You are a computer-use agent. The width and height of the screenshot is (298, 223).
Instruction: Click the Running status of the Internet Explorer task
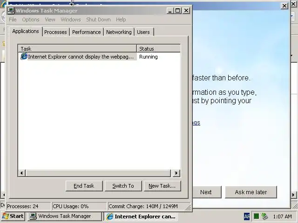(149, 57)
